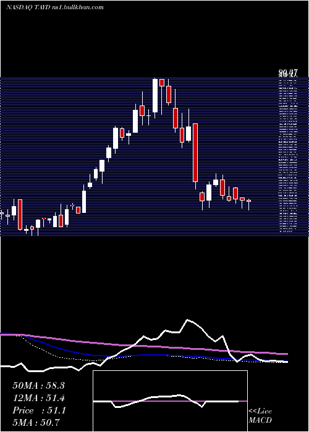Click the 50MA : 58.3 label
This screenshot has width=309, height=432.
(38, 386)
